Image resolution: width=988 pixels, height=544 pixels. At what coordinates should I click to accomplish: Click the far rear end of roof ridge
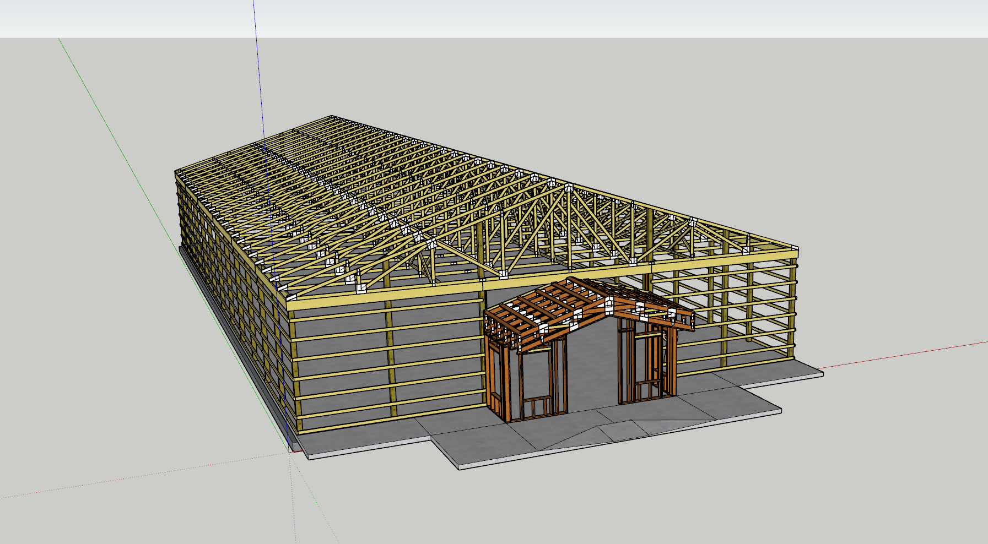tap(332, 116)
